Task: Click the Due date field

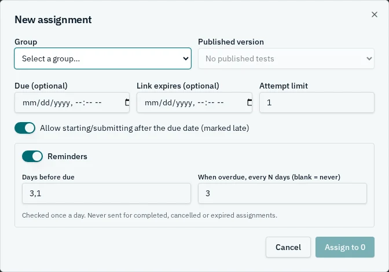Action: coord(72,102)
